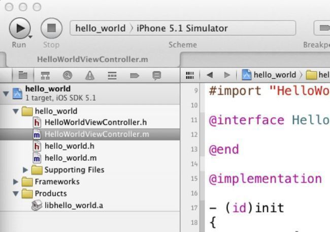Select HelloWorldViewController.m in navigator
330x232 pixels.
pos(90,134)
